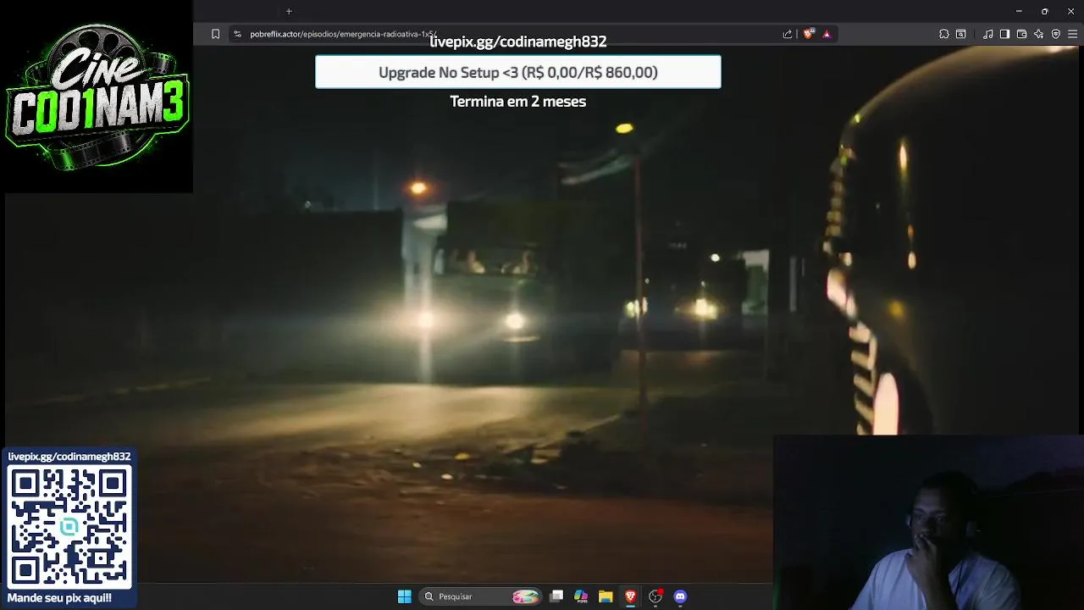Open site settings icon beside the URL

point(238,34)
